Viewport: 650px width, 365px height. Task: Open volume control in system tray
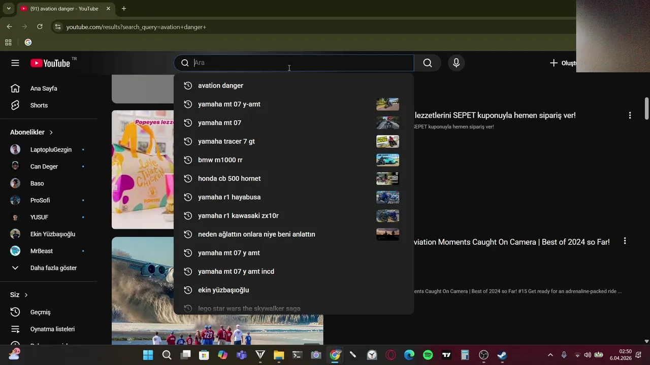588,355
